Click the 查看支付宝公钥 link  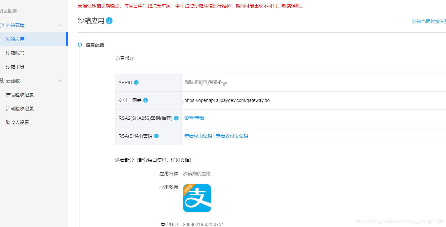pos(232,136)
